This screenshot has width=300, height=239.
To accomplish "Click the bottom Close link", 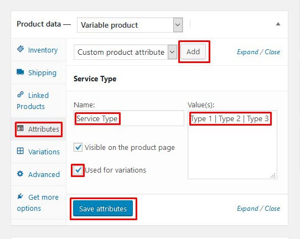I will (272, 209).
